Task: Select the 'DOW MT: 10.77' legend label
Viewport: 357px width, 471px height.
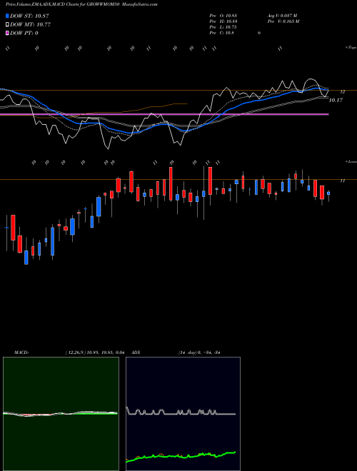Action: click(x=30, y=25)
